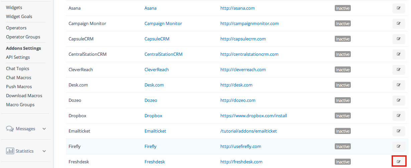This screenshot has height=168, width=411.
Task: Expand the Messages sidebar section chevron
Action: point(44,129)
